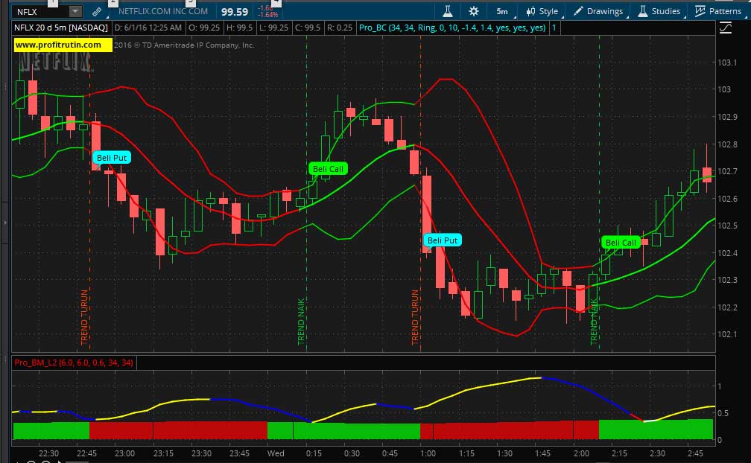751x463 pixels.
Task: Click the Pro_BC study label
Action: pyautogui.click(x=452, y=28)
